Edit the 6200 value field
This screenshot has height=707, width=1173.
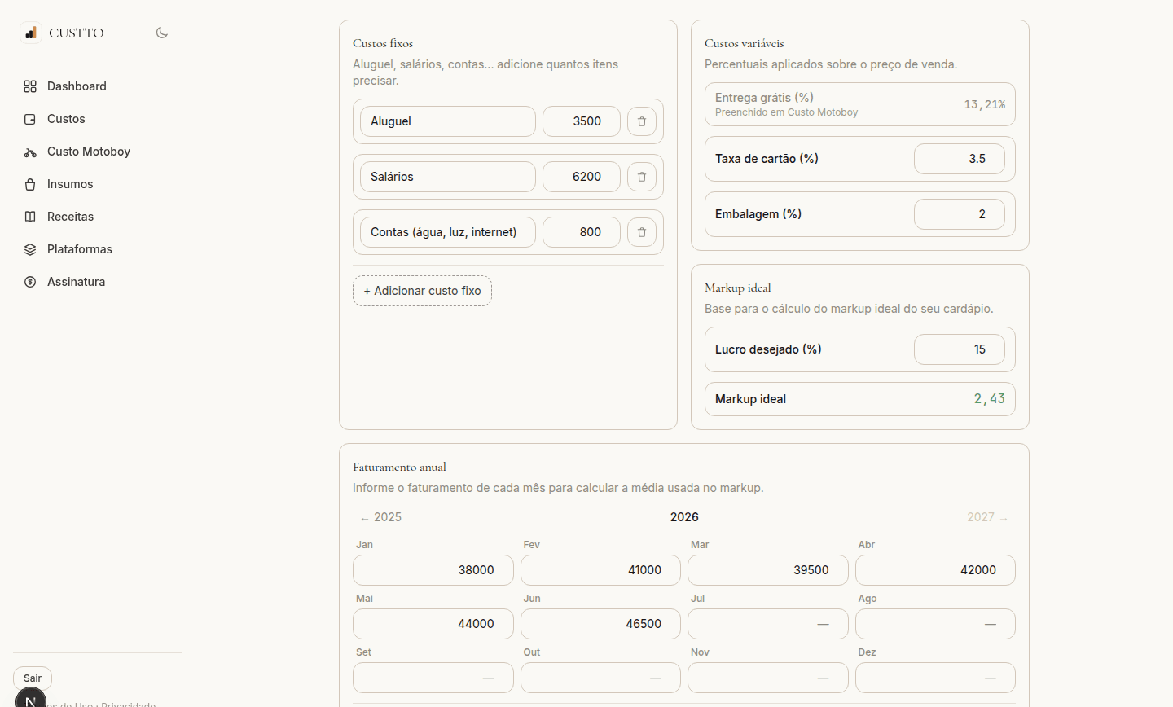(x=582, y=177)
